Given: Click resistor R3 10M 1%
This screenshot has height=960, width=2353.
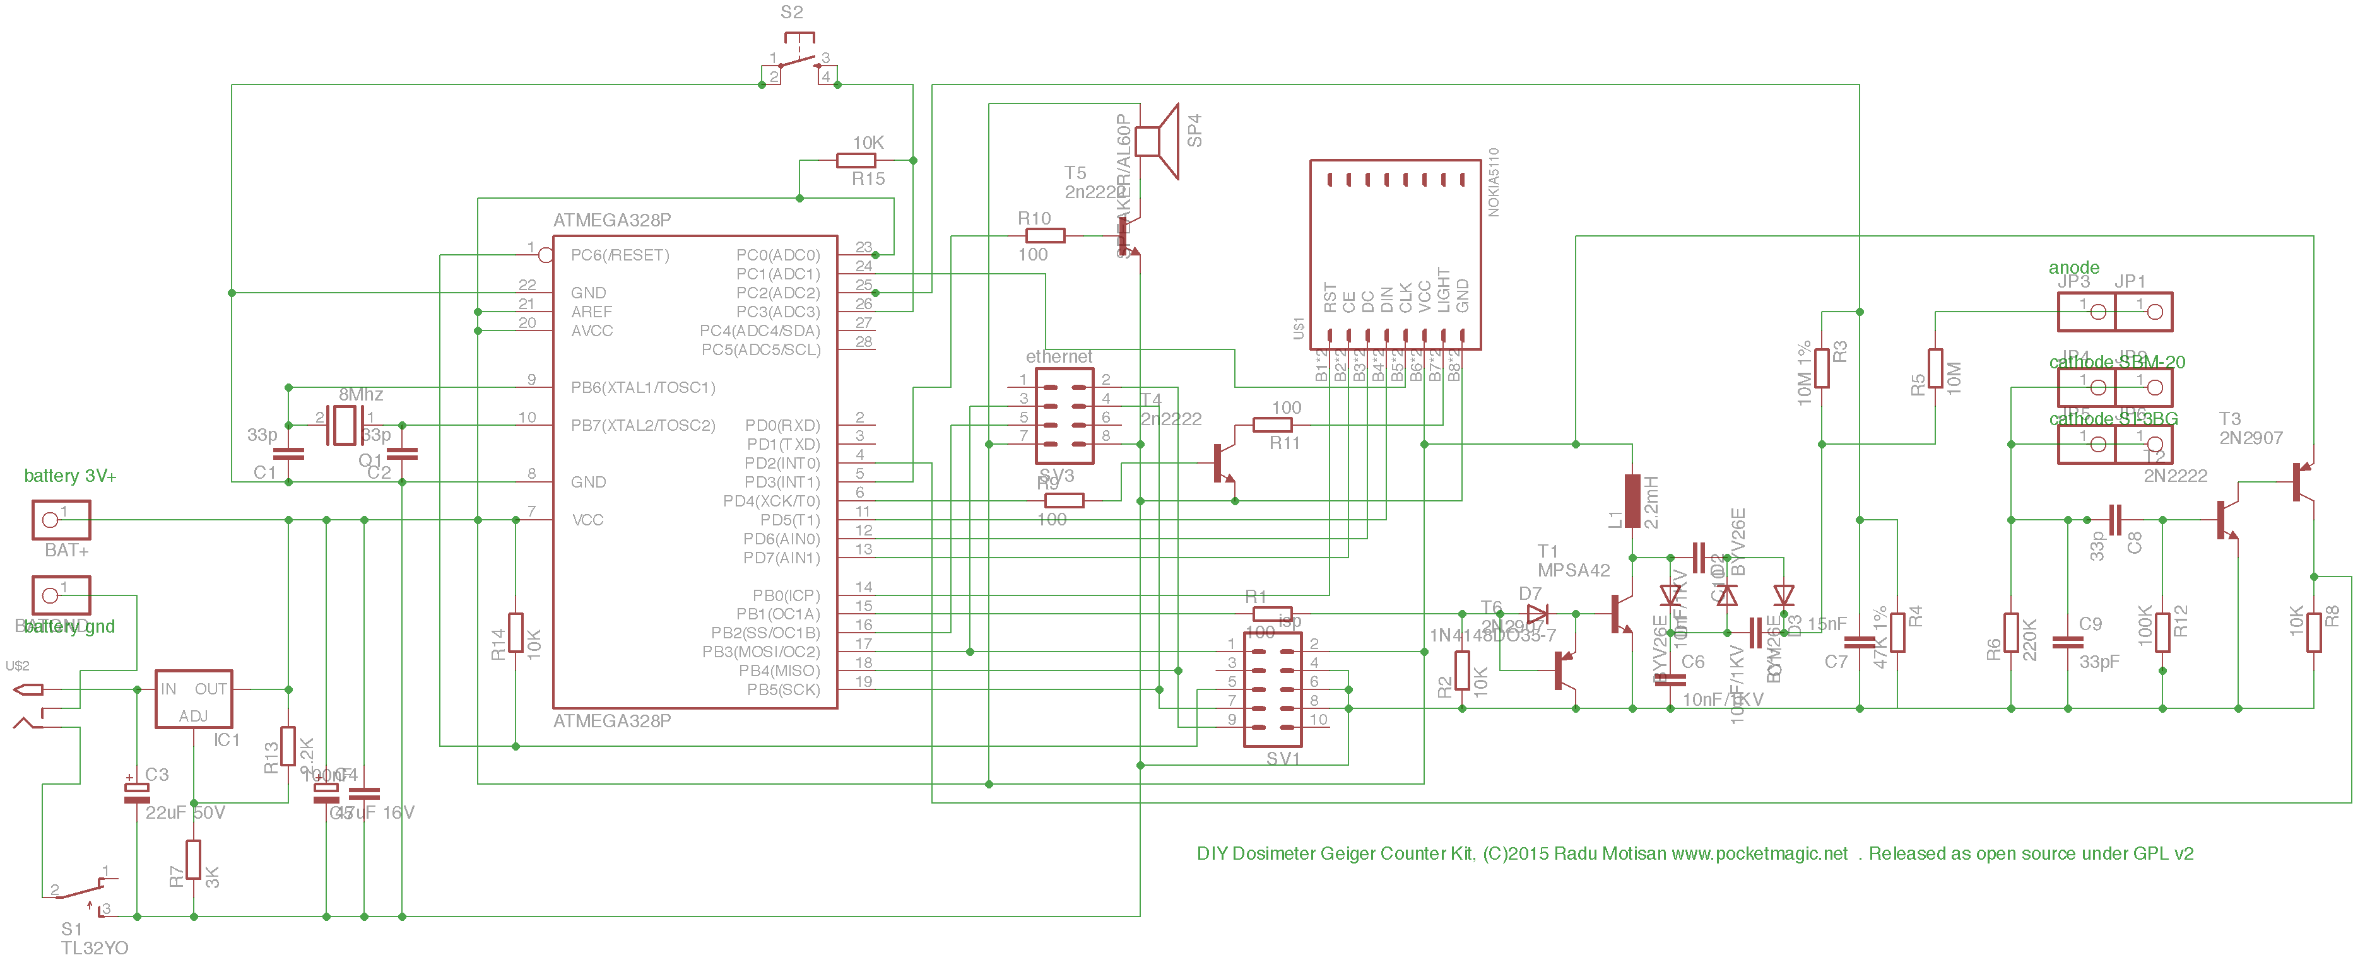Looking at the screenshot, I should [x=1822, y=368].
